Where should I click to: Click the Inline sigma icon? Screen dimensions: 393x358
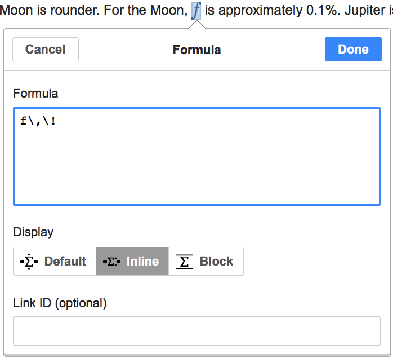pyautogui.click(x=113, y=262)
